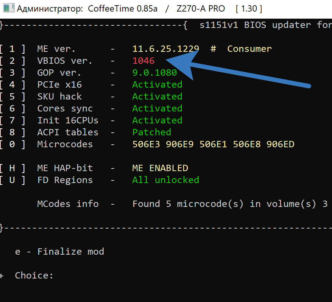Click Activated status next to Cores sync

(157, 108)
